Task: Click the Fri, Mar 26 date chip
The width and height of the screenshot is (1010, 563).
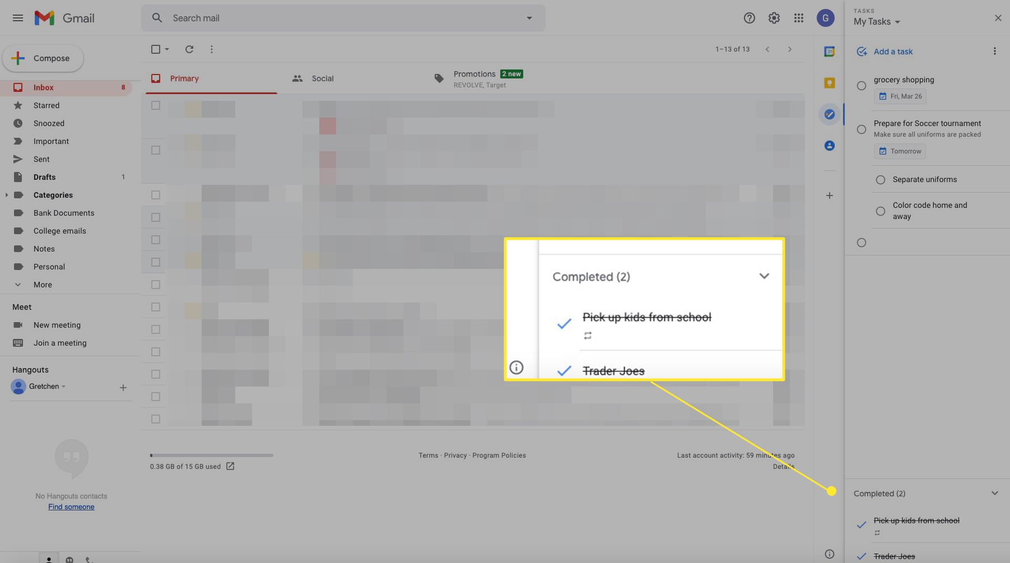Action: [900, 96]
